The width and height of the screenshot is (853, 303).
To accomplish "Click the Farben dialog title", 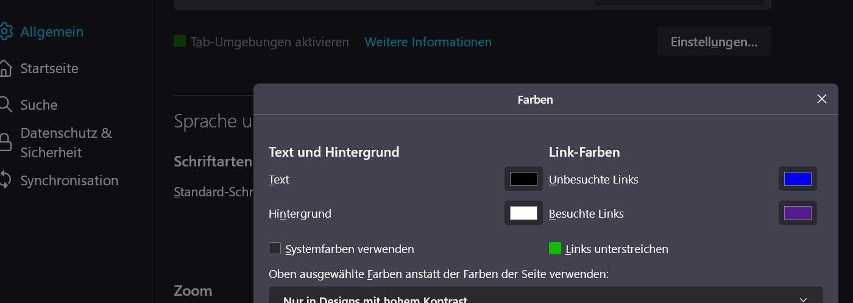I will pyautogui.click(x=535, y=99).
